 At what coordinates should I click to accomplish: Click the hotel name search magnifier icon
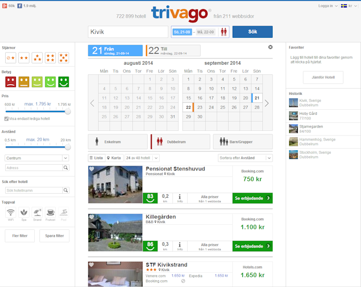tap(66, 190)
